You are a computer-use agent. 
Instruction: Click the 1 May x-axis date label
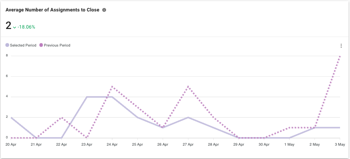coord(289,145)
